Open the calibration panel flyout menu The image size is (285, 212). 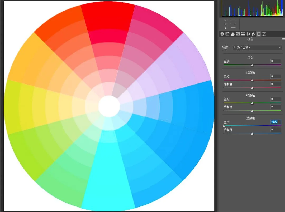[283, 39]
